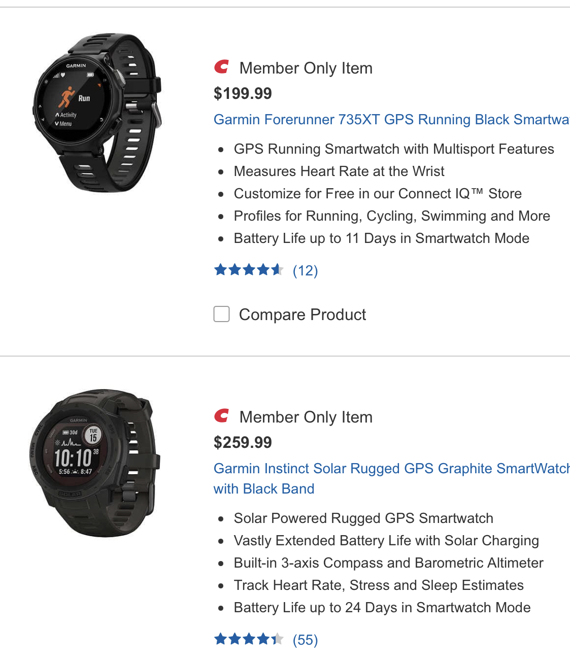
Task: Click Member Only Item label on first product
Action: (306, 68)
